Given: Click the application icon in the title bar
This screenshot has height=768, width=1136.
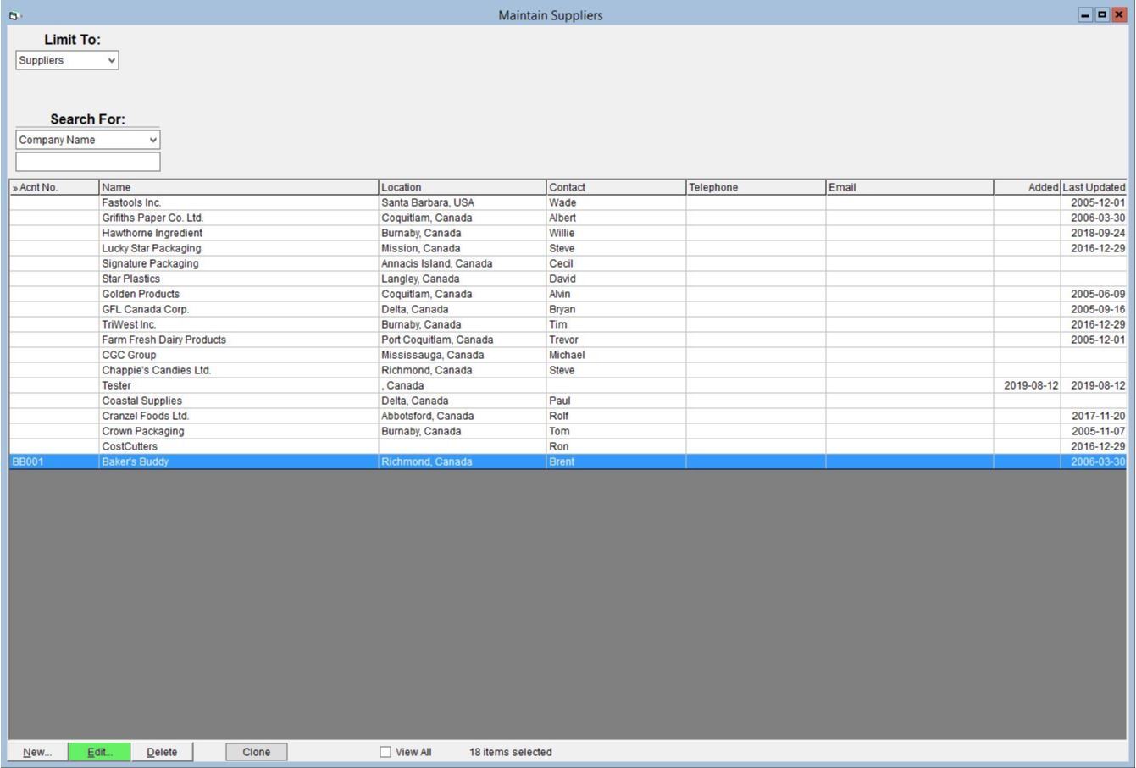Looking at the screenshot, I should pos(14,15).
